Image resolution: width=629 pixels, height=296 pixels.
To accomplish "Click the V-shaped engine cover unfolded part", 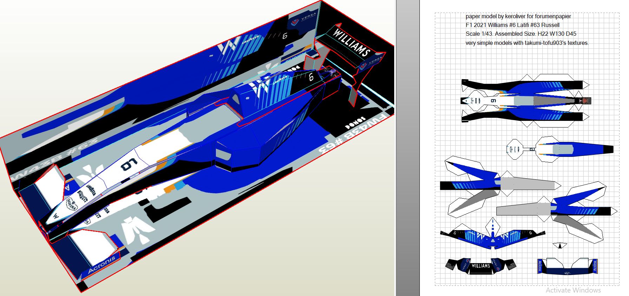I will point(493,237).
